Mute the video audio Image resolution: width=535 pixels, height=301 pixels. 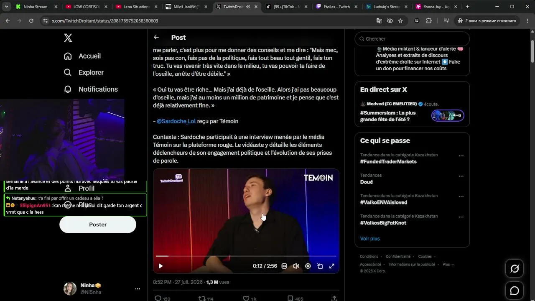tap(296, 266)
